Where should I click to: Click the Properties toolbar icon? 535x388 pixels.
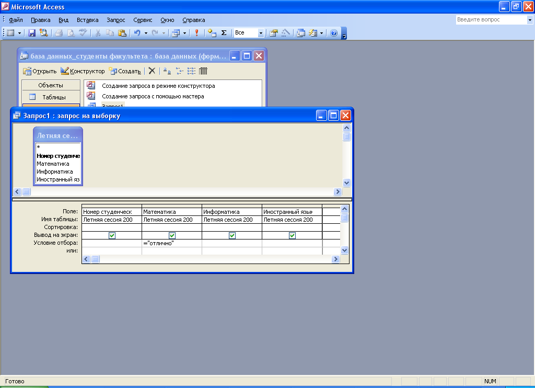[x=274, y=33]
